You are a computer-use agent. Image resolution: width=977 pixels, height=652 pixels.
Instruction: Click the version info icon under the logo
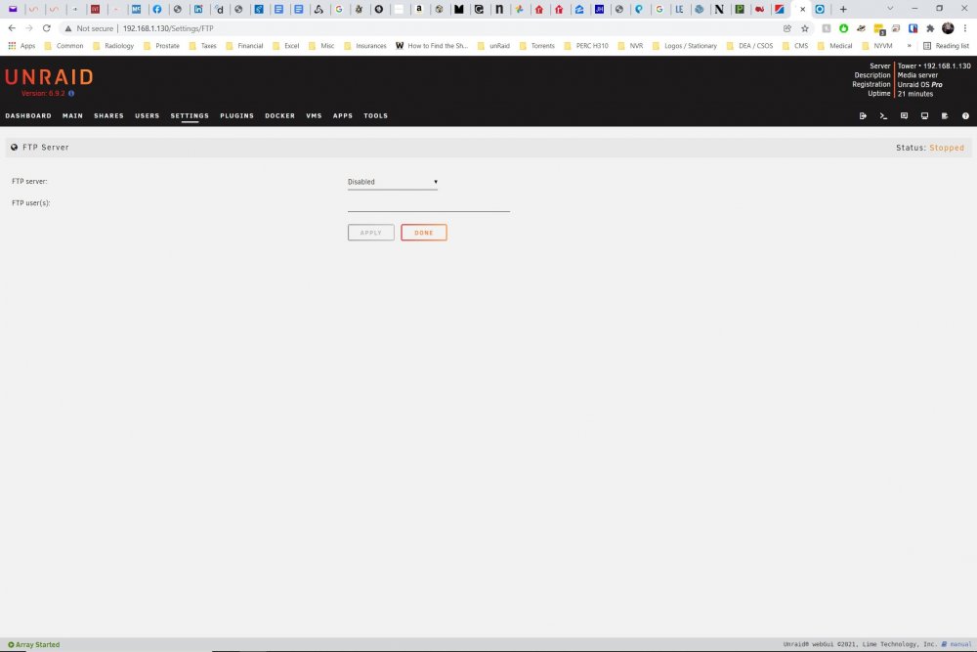click(71, 94)
